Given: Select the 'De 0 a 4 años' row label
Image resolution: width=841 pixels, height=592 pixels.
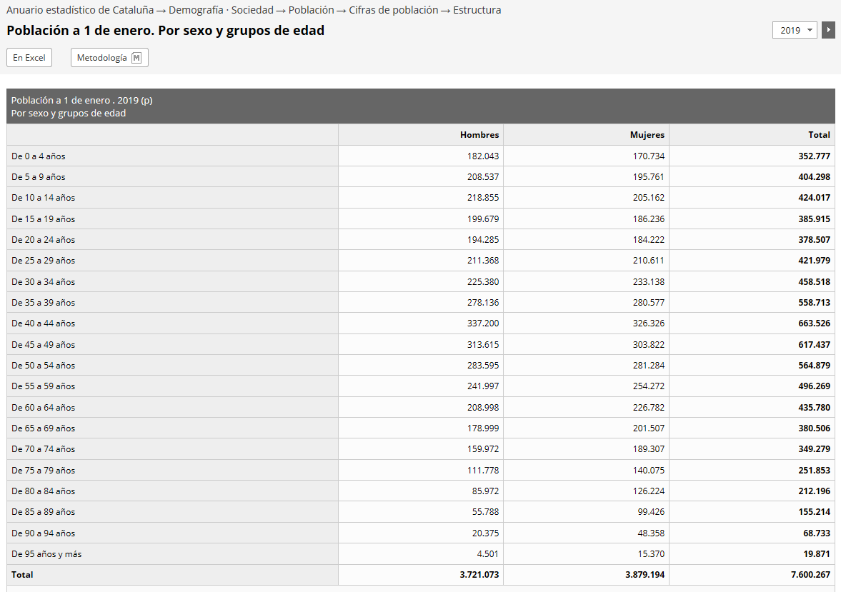Looking at the screenshot, I should [x=39, y=156].
